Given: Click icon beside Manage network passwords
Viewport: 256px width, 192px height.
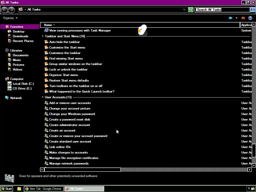Looking at the screenshot, I should tap(46, 163).
